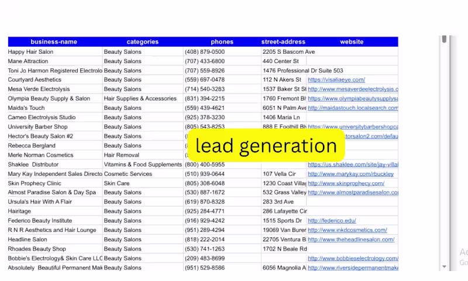Open the inkdcosmetics.com link
This screenshot has width=468, height=281.
click(347, 230)
